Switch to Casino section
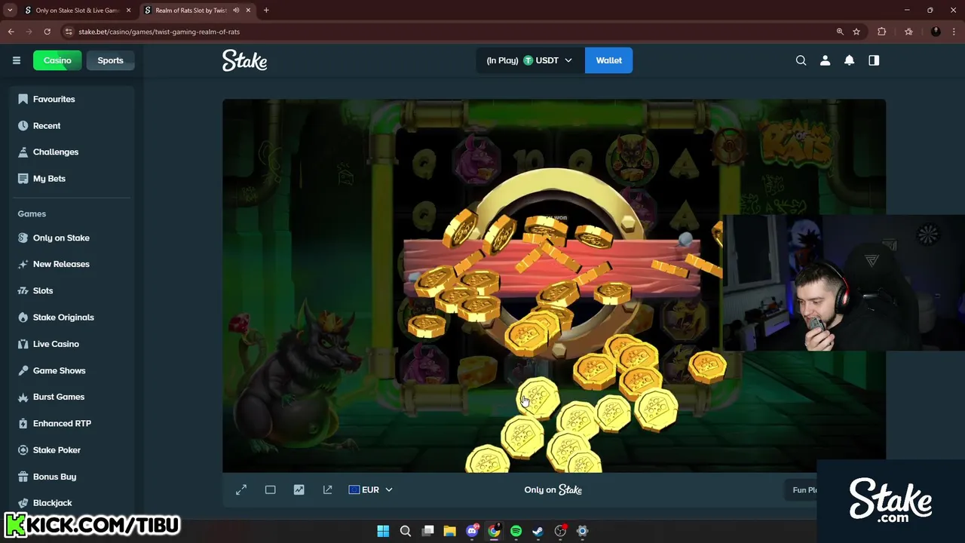Screen dimensions: 965x543 (57, 60)
